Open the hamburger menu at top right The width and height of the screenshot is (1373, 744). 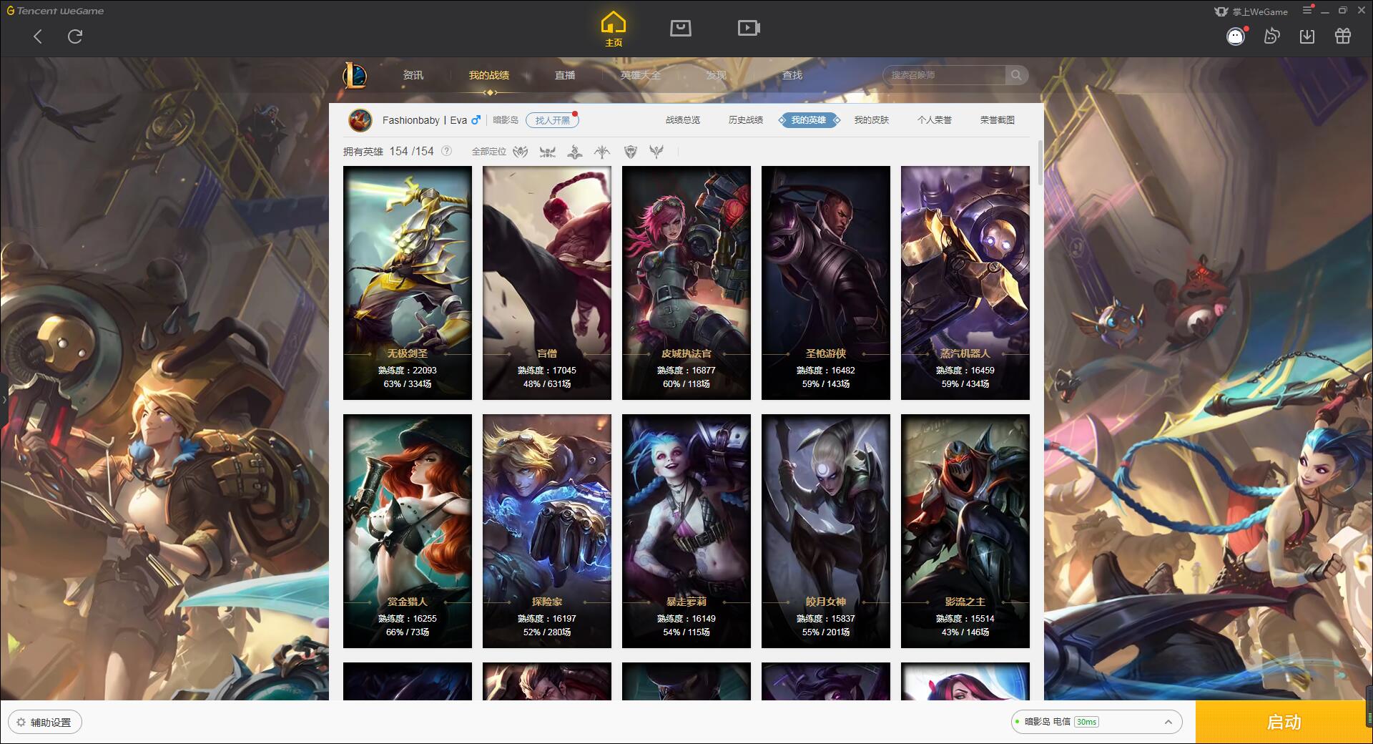point(1307,10)
